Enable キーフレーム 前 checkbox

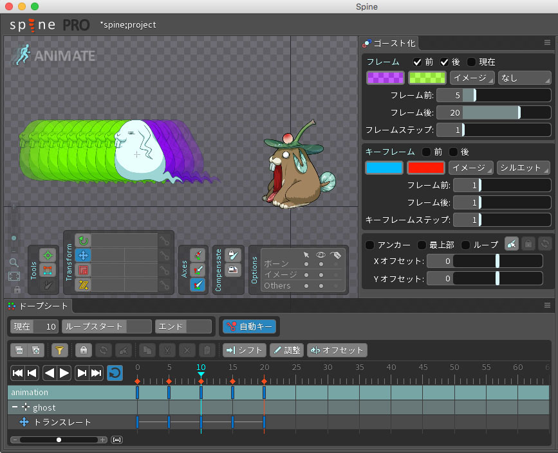tap(426, 152)
